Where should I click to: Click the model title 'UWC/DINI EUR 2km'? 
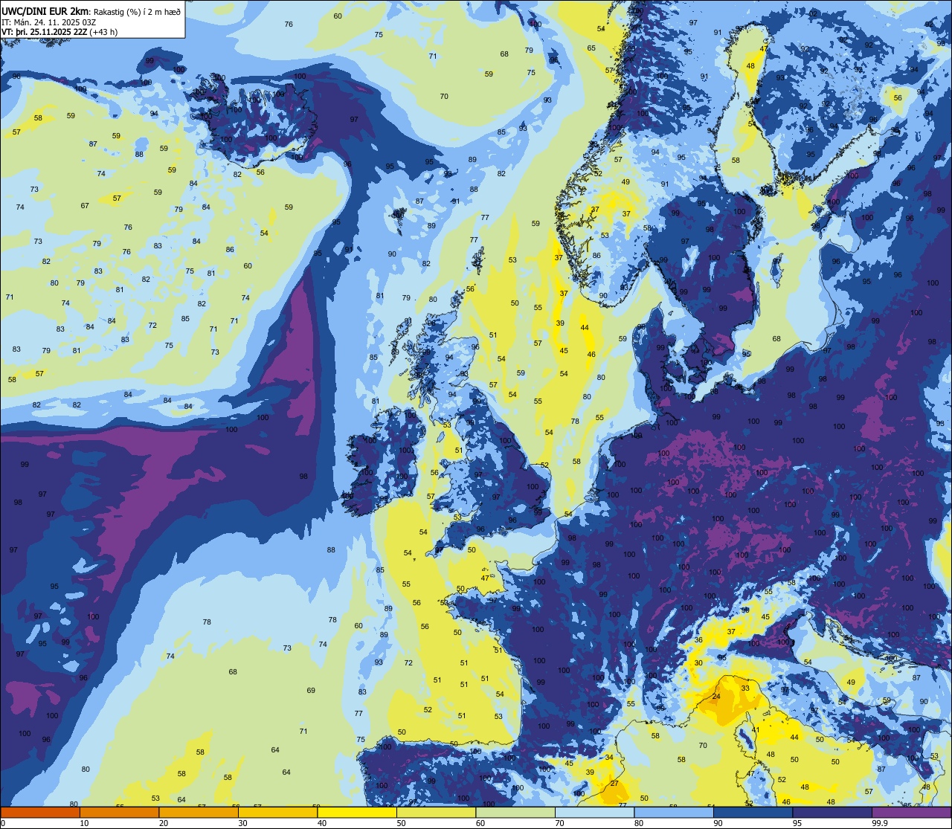pos(45,11)
